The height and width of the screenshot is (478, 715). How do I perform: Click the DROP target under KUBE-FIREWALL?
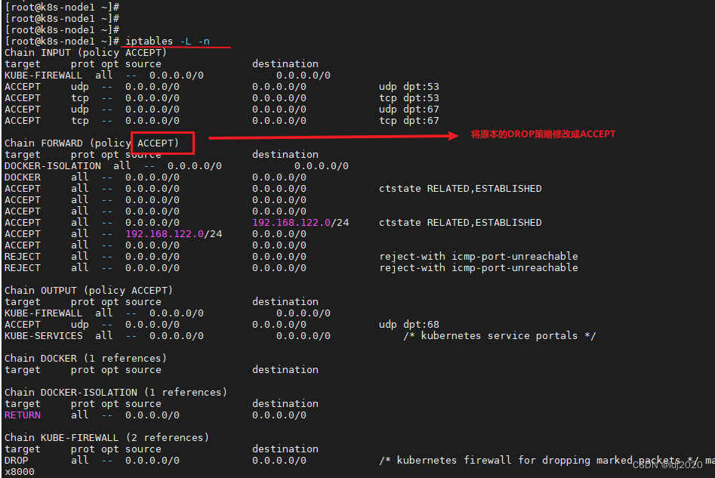(x=17, y=460)
